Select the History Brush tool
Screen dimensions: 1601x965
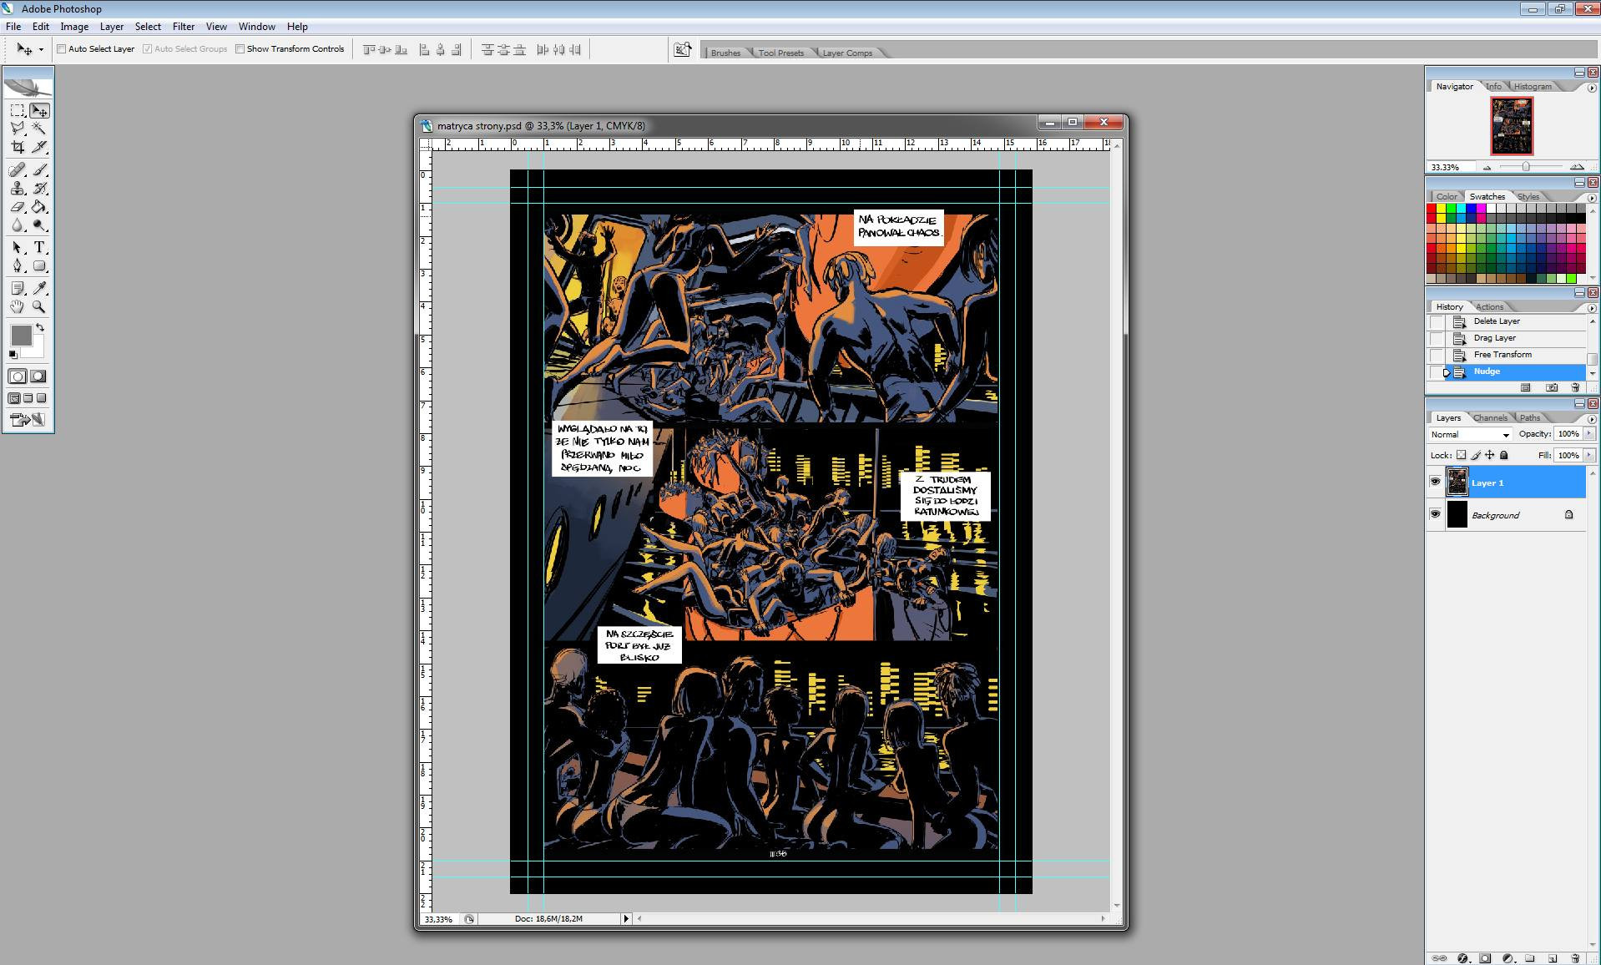38,189
